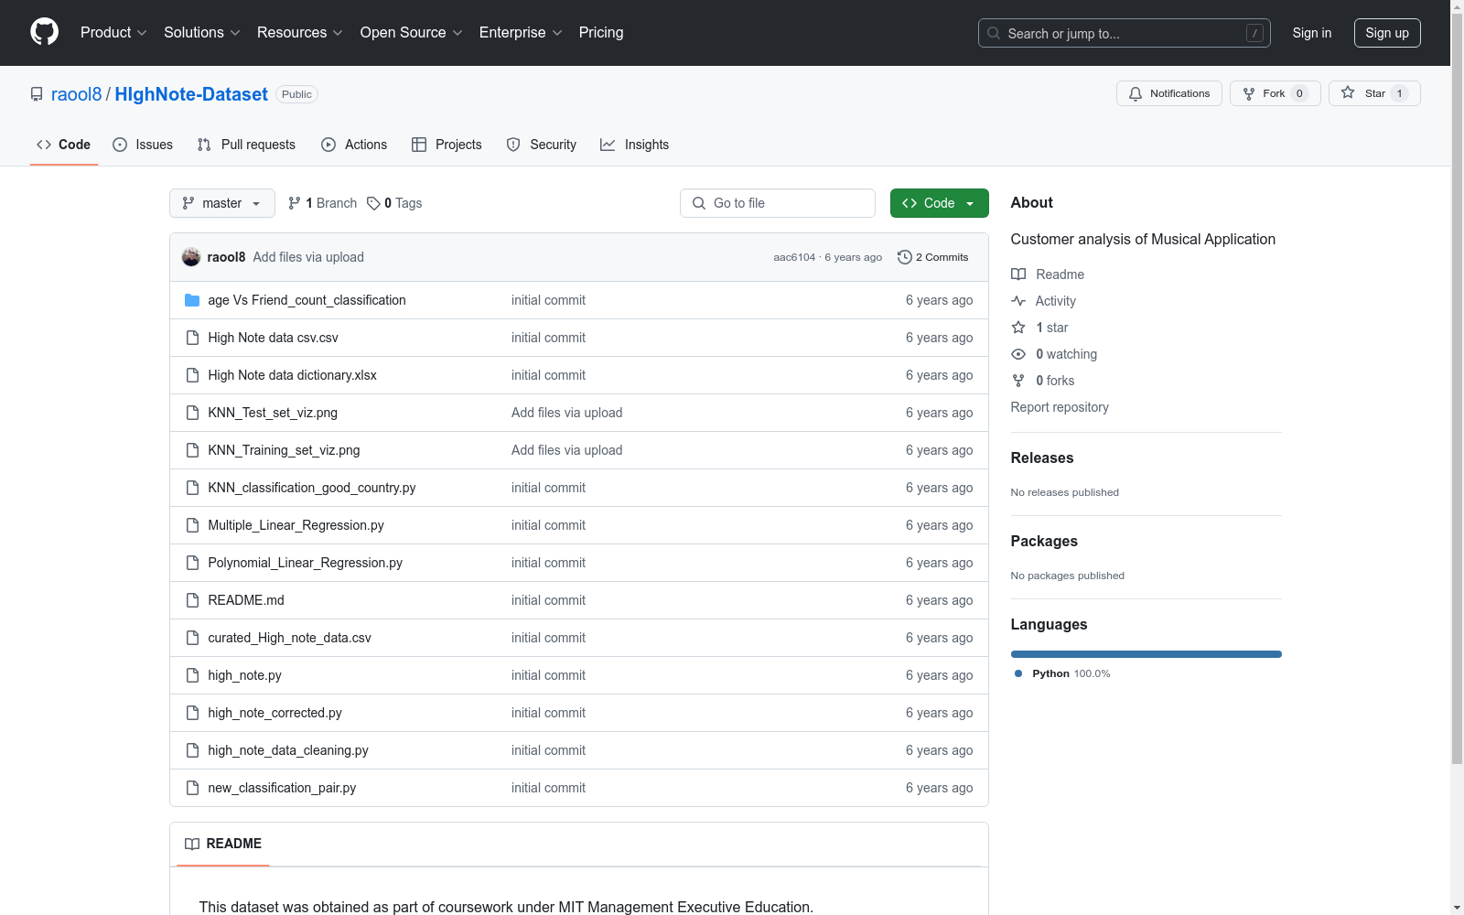Open the master branch selector
Screen dimensions: 1464x915
click(x=222, y=203)
